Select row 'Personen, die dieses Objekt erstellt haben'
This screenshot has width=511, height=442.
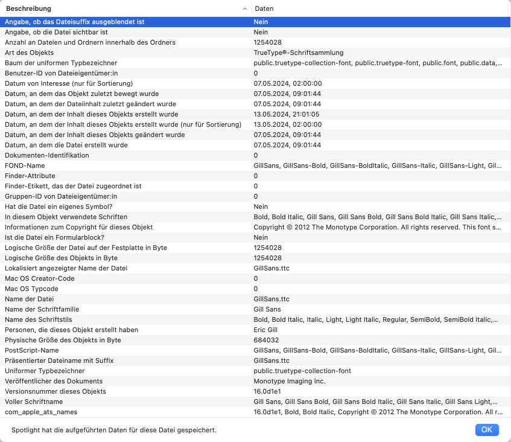pyautogui.click(x=256, y=330)
